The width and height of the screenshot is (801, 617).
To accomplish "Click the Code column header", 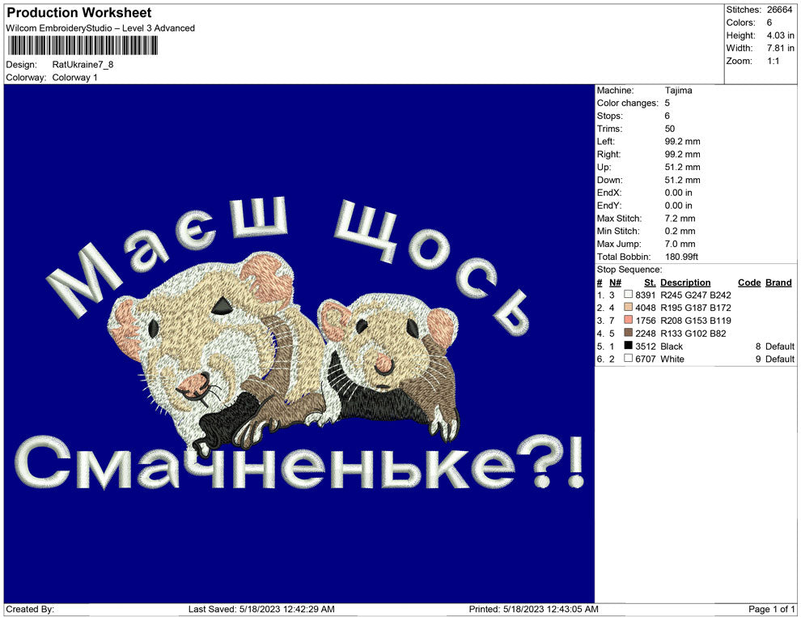I will tap(749, 283).
